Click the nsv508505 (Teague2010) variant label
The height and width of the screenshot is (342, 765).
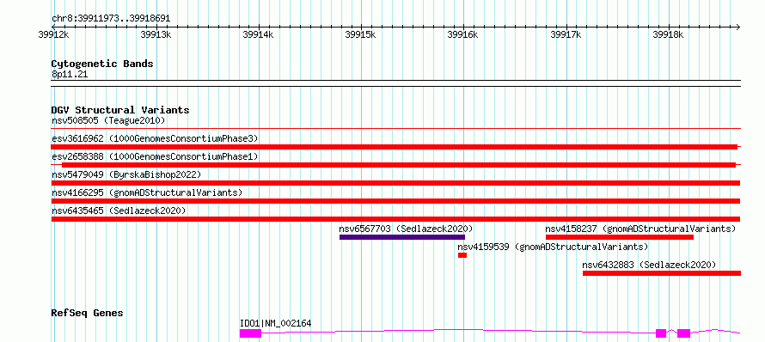coord(108,120)
